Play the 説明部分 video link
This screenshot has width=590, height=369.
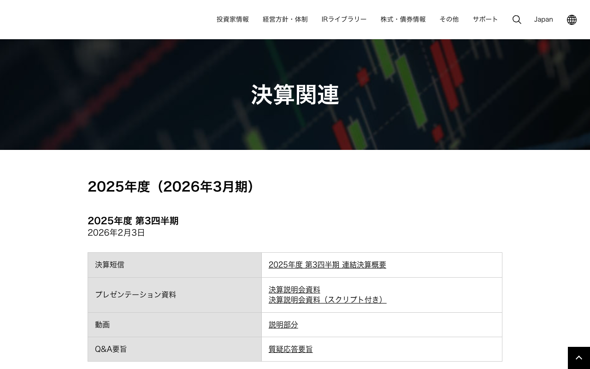[283, 325]
